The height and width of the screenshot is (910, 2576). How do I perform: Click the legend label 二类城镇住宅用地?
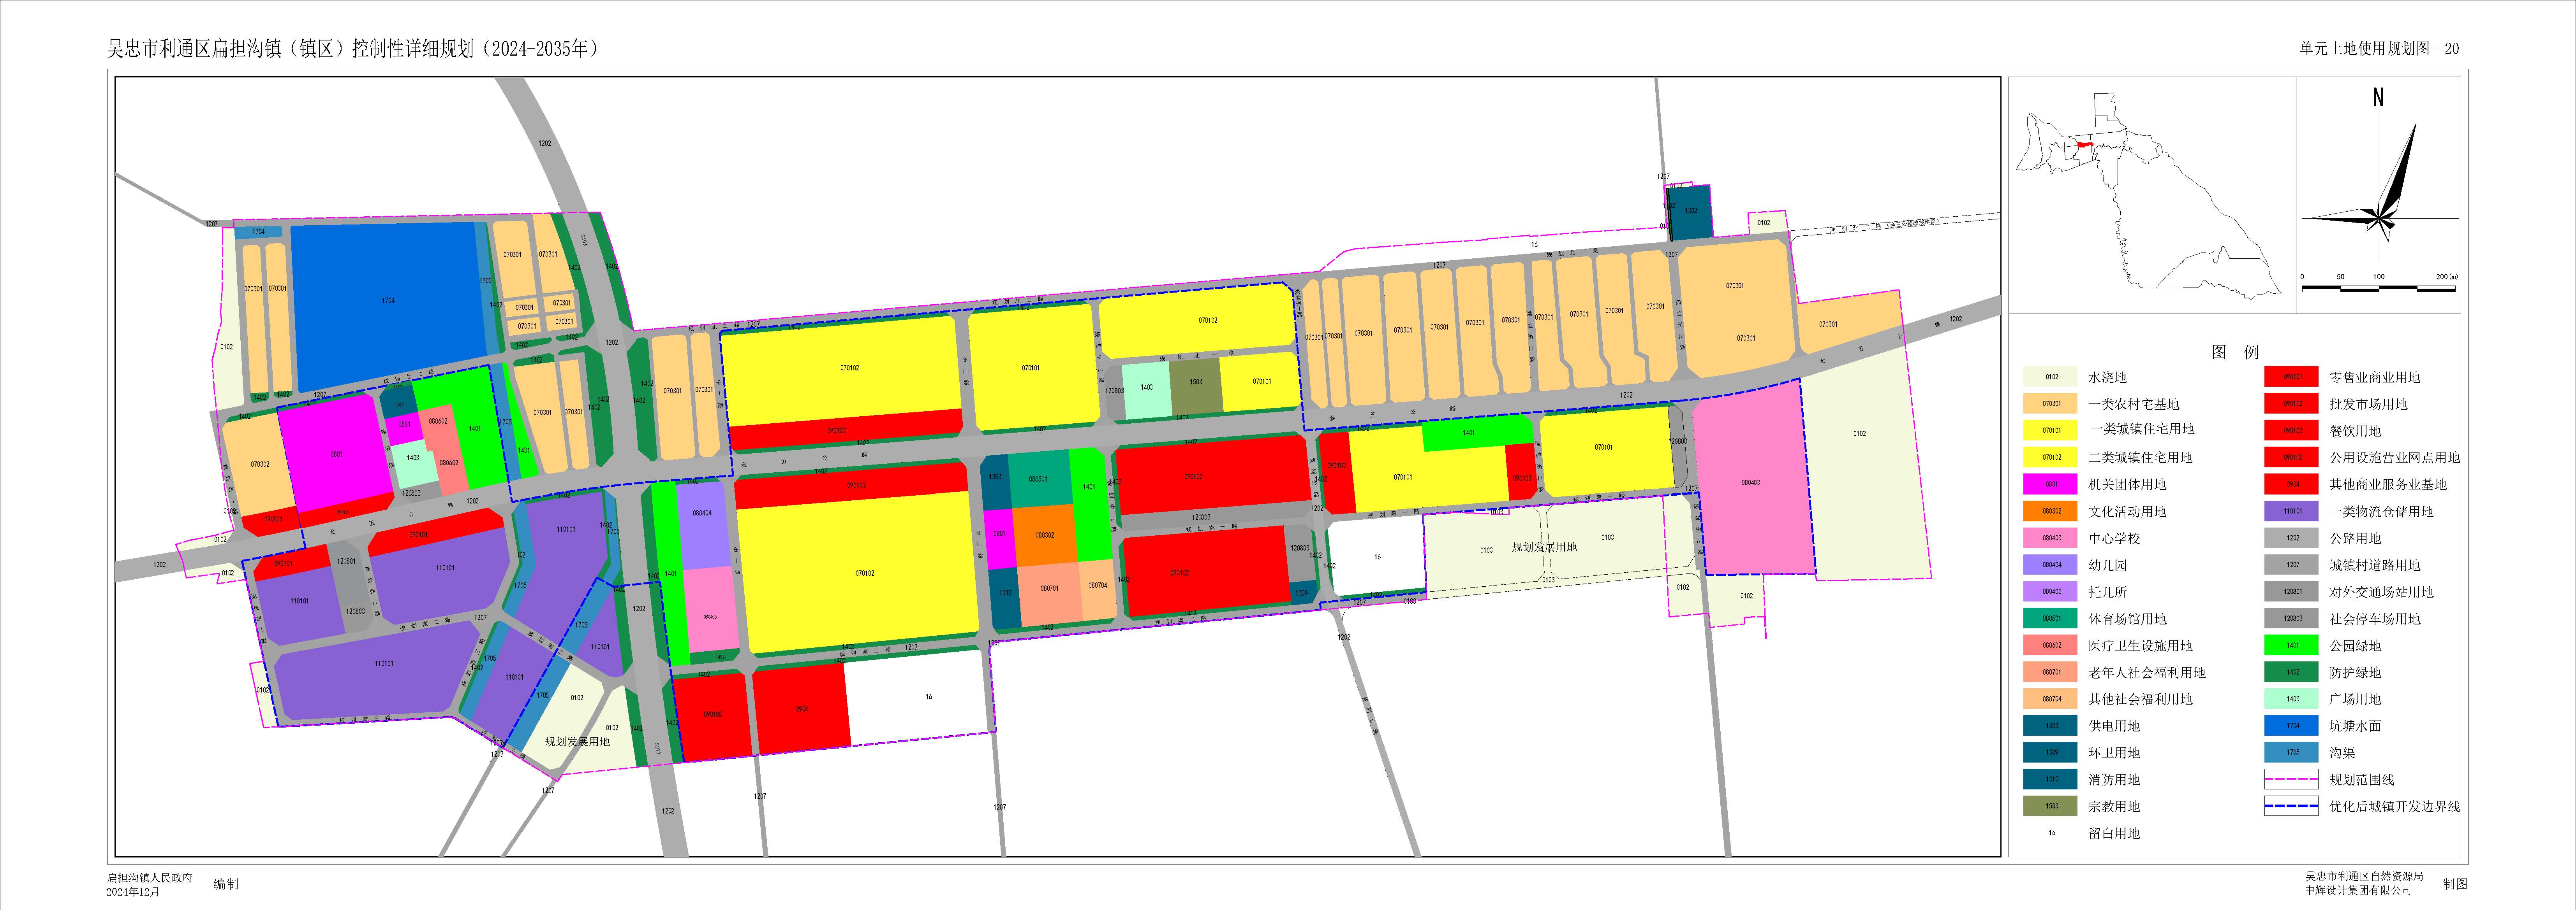point(2140,458)
